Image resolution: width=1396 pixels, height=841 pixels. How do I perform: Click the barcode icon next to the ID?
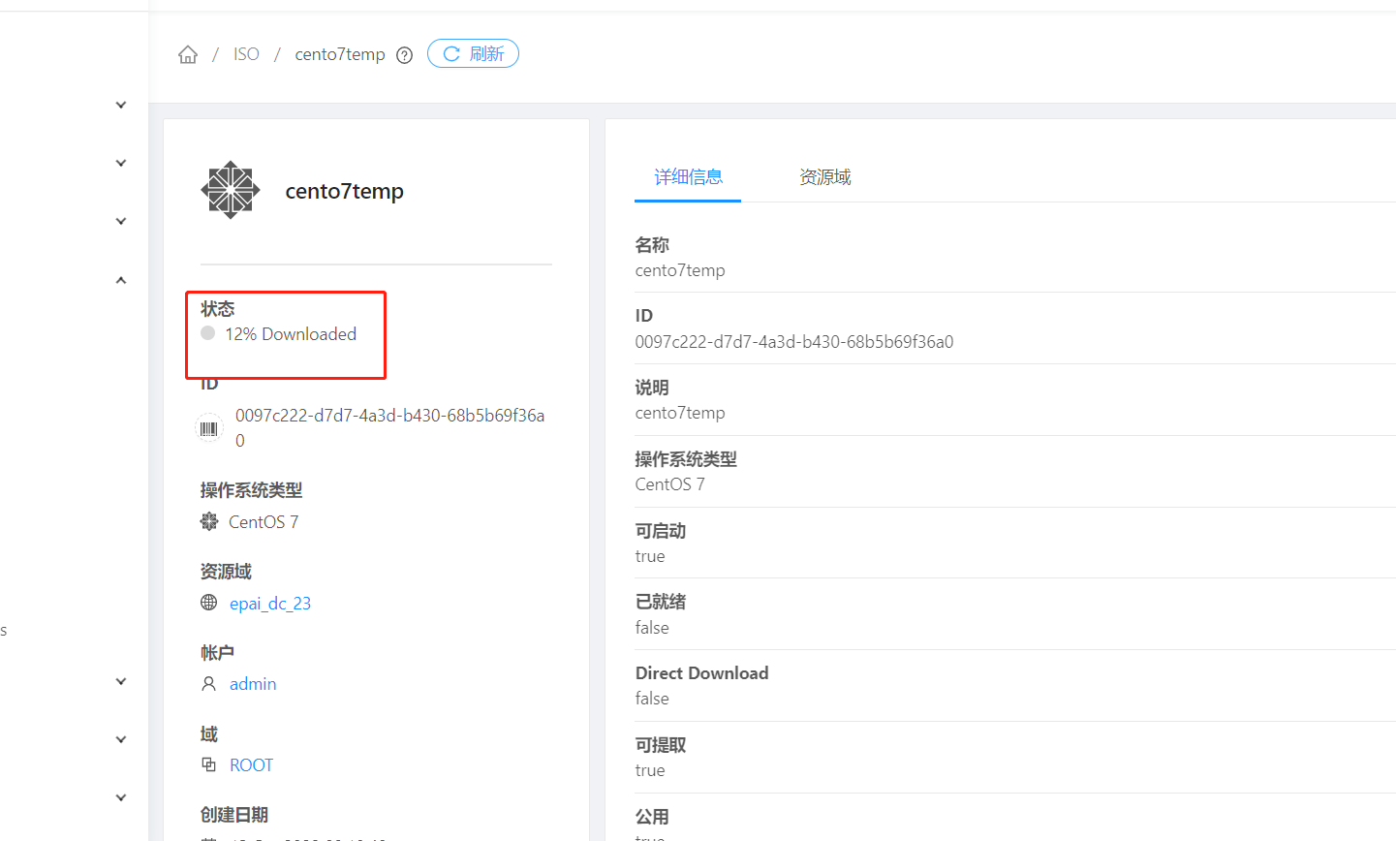[208, 426]
